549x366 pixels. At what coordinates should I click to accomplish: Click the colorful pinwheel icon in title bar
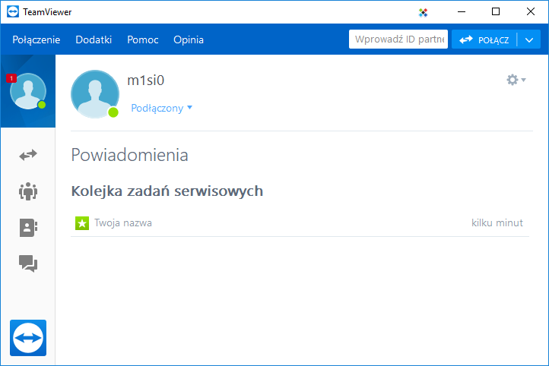point(424,12)
